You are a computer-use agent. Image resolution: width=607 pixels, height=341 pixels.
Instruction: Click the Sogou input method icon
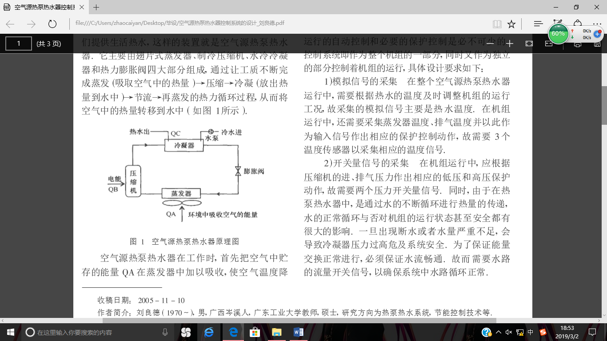coord(543,332)
